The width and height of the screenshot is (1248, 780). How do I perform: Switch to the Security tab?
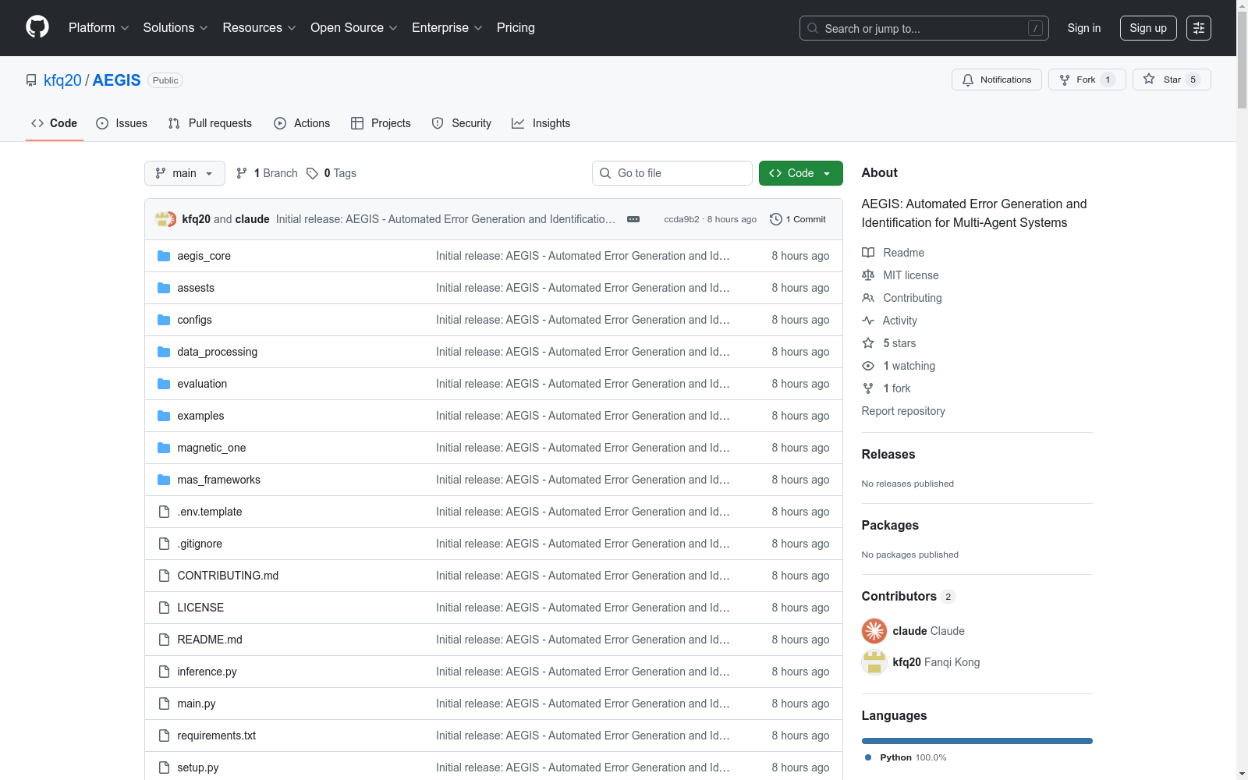click(462, 123)
